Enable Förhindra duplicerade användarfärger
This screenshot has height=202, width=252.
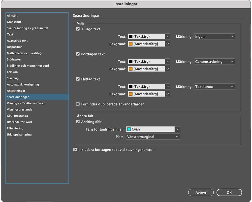tap(78, 104)
